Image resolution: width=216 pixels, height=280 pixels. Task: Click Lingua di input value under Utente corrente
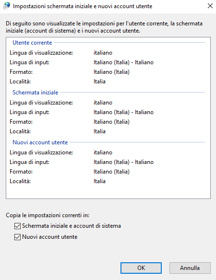pos(123,62)
